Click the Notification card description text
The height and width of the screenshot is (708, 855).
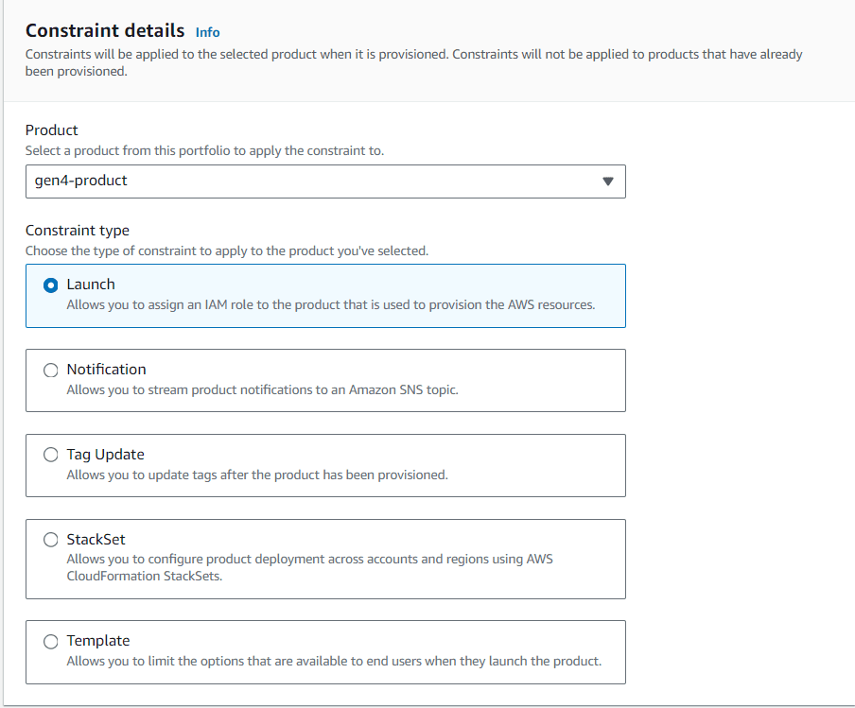point(262,389)
